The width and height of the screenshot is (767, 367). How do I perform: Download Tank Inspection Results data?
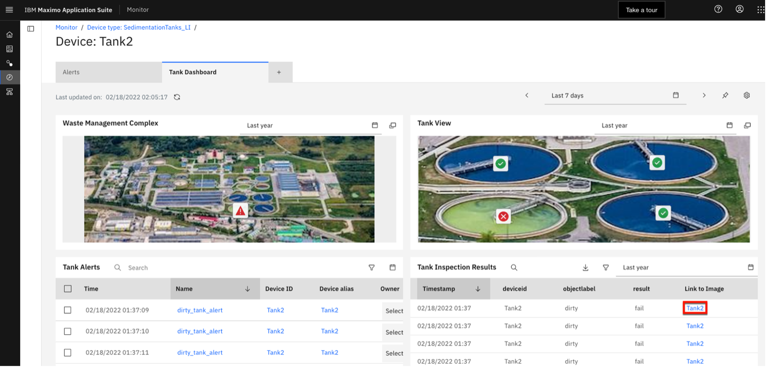coord(585,268)
